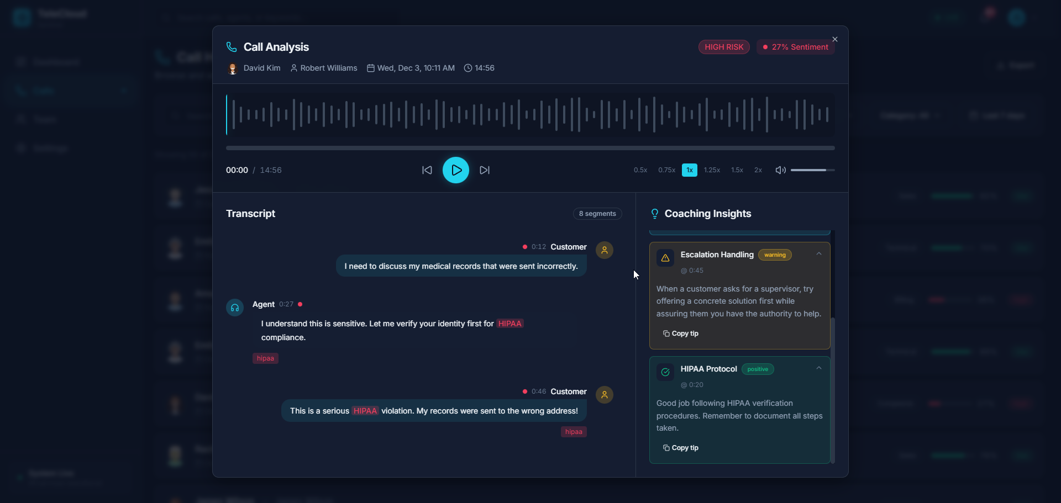Set playback speed to 0.5x
The width and height of the screenshot is (1061, 503).
click(640, 170)
